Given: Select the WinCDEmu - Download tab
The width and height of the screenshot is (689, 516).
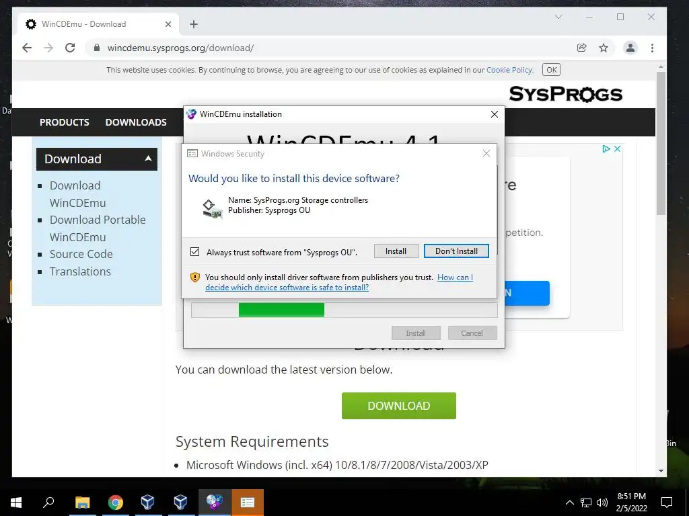Looking at the screenshot, I should 98,24.
